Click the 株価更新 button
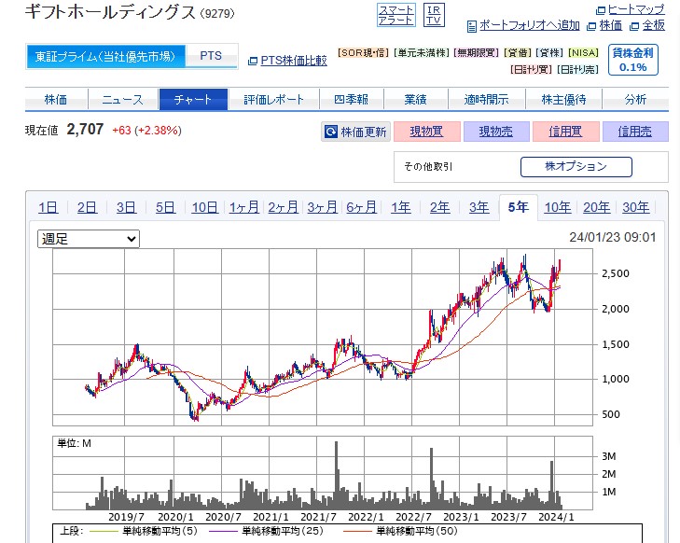This screenshot has width=680, height=543. (356, 132)
